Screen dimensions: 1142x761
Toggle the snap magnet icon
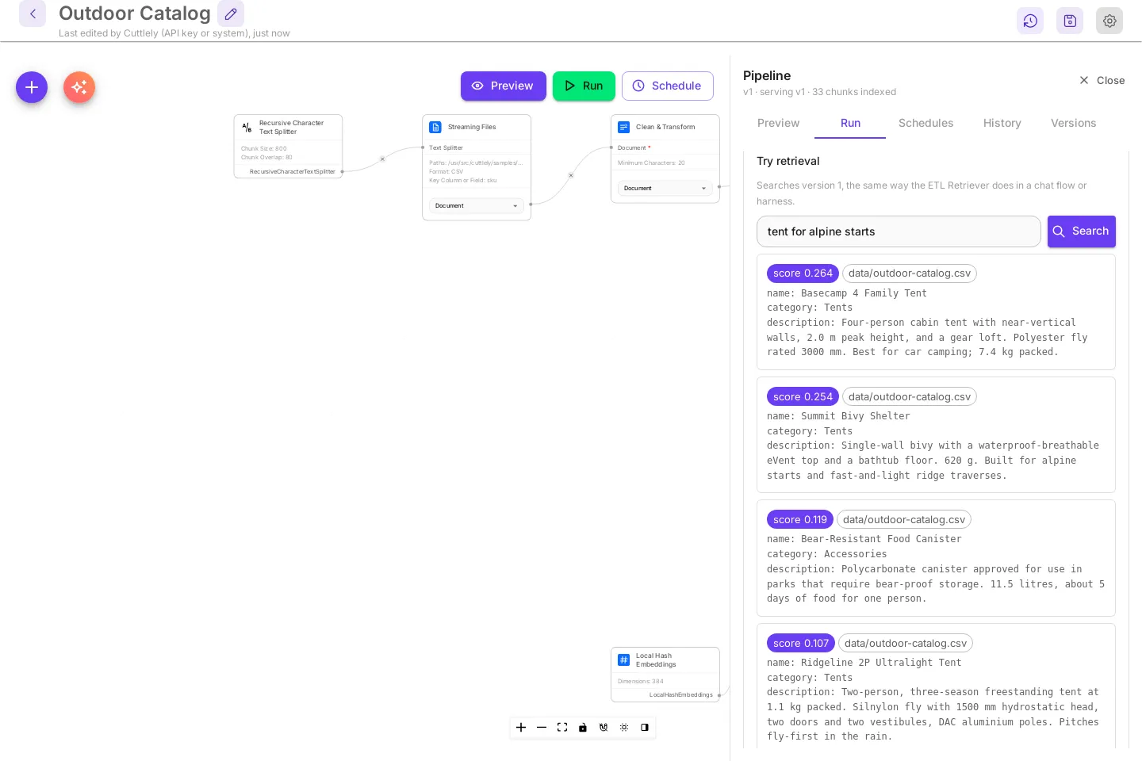(604, 727)
